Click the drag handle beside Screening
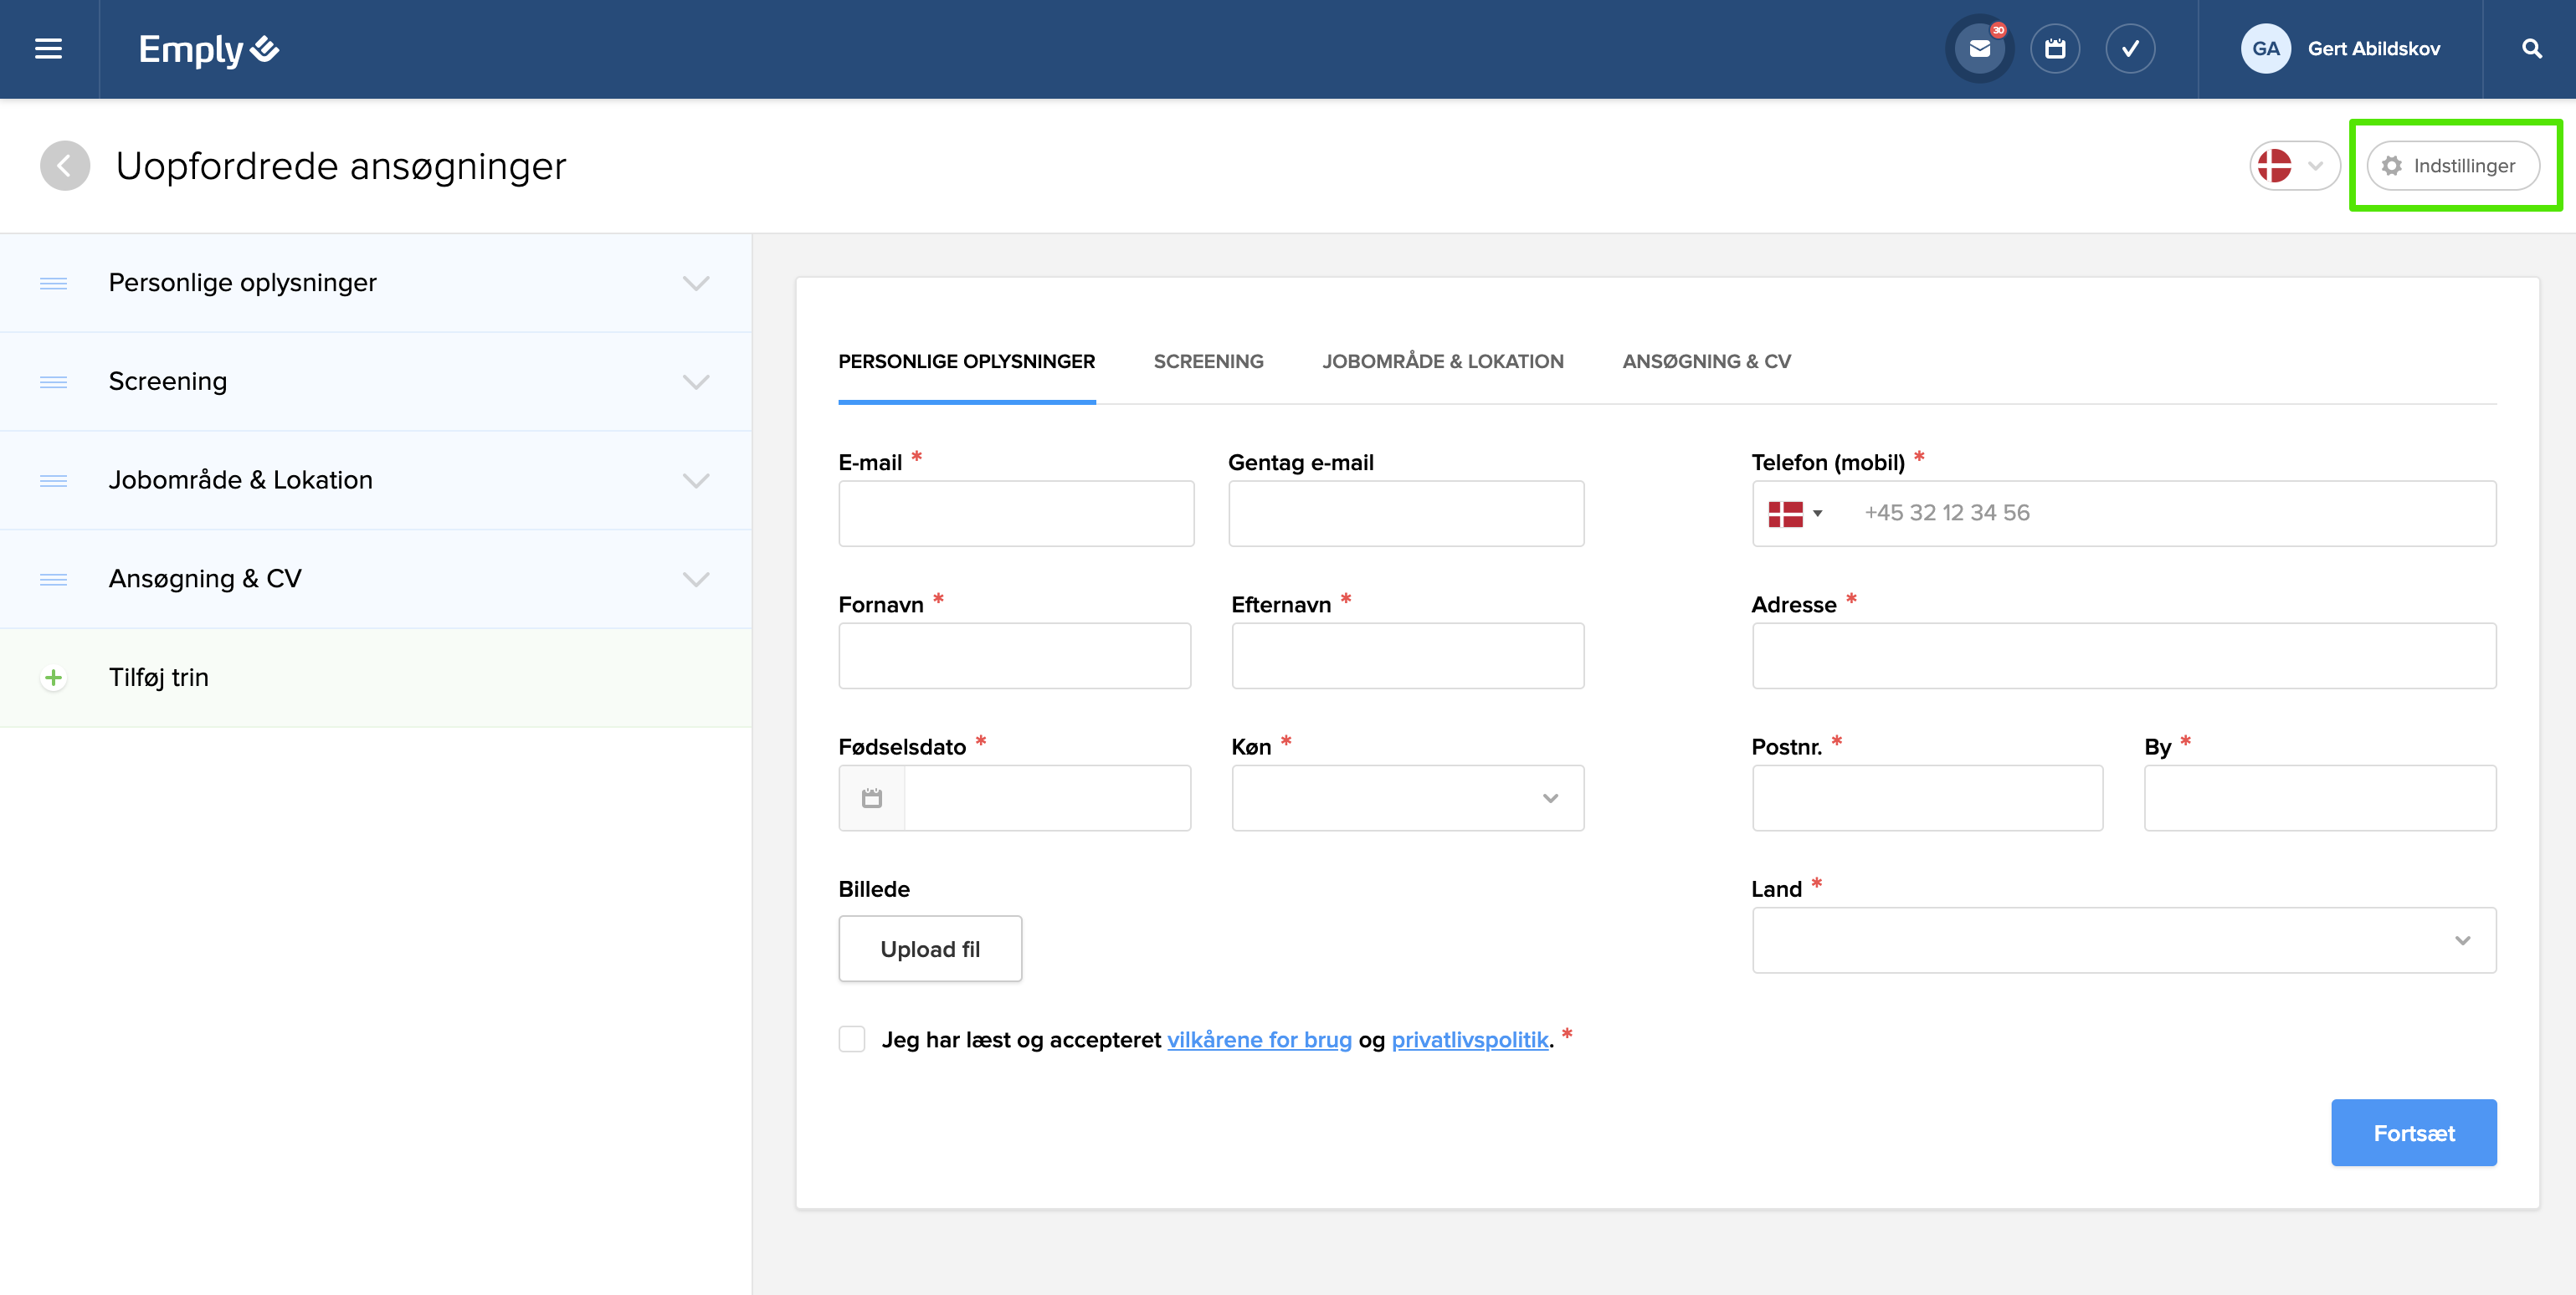 (x=54, y=381)
